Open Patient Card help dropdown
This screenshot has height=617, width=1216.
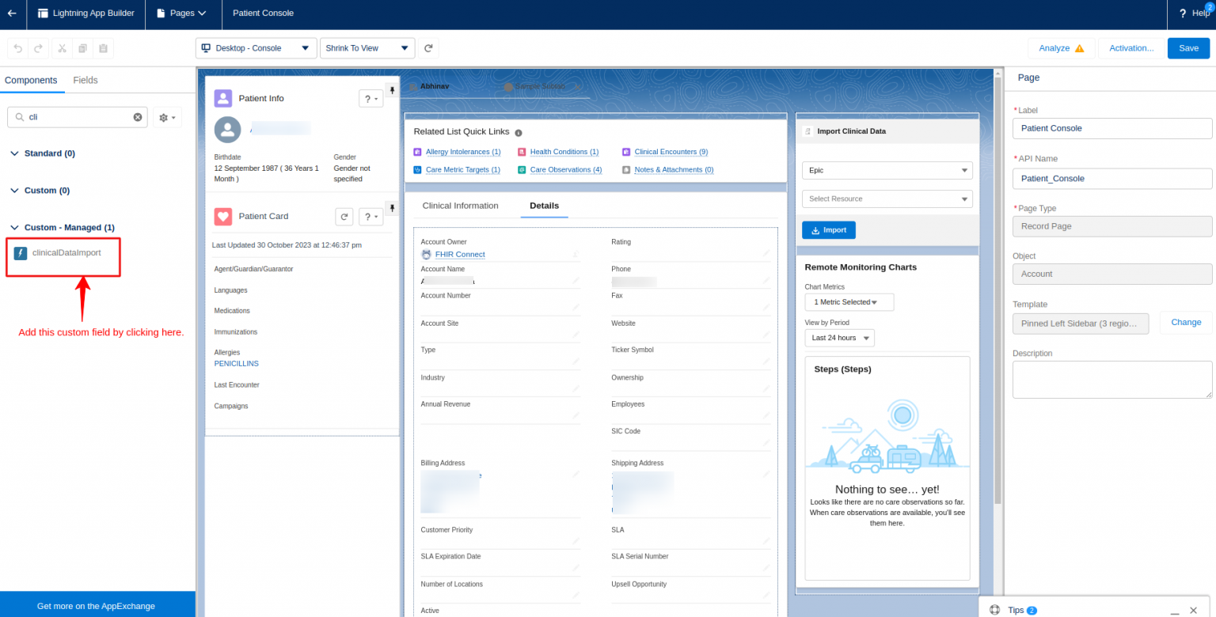tap(371, 217)
